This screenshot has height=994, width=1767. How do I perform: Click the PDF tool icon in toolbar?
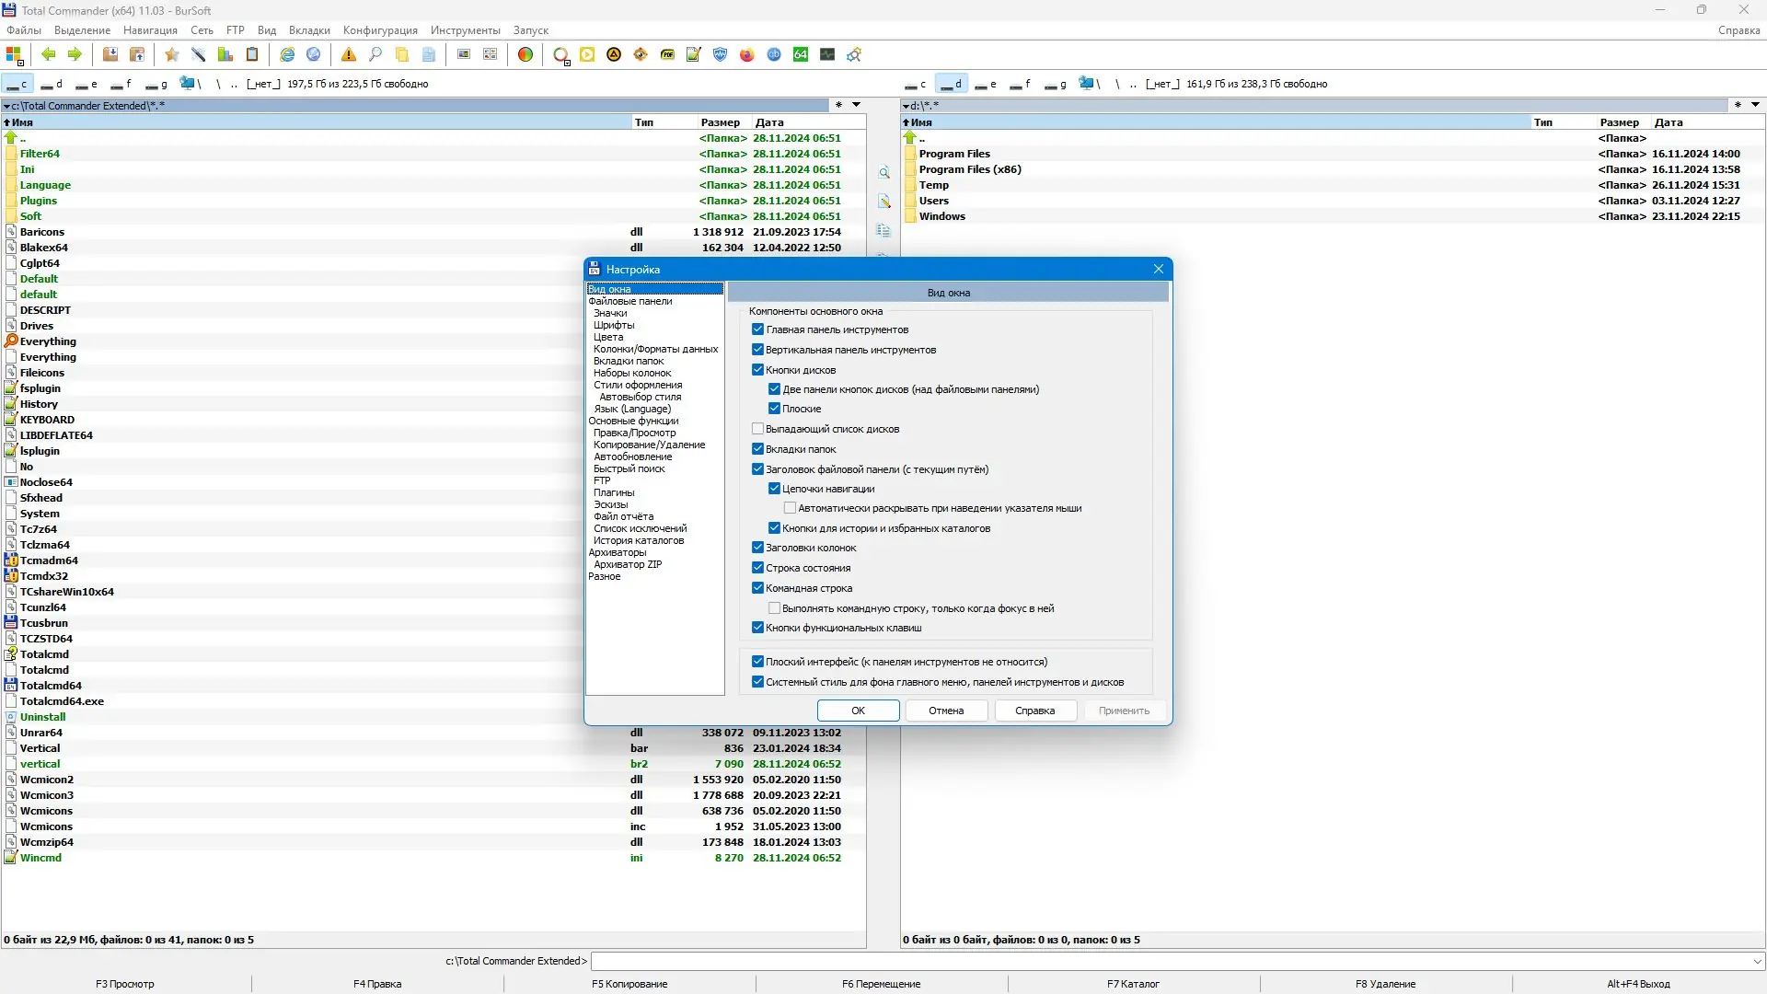(667, 54)
